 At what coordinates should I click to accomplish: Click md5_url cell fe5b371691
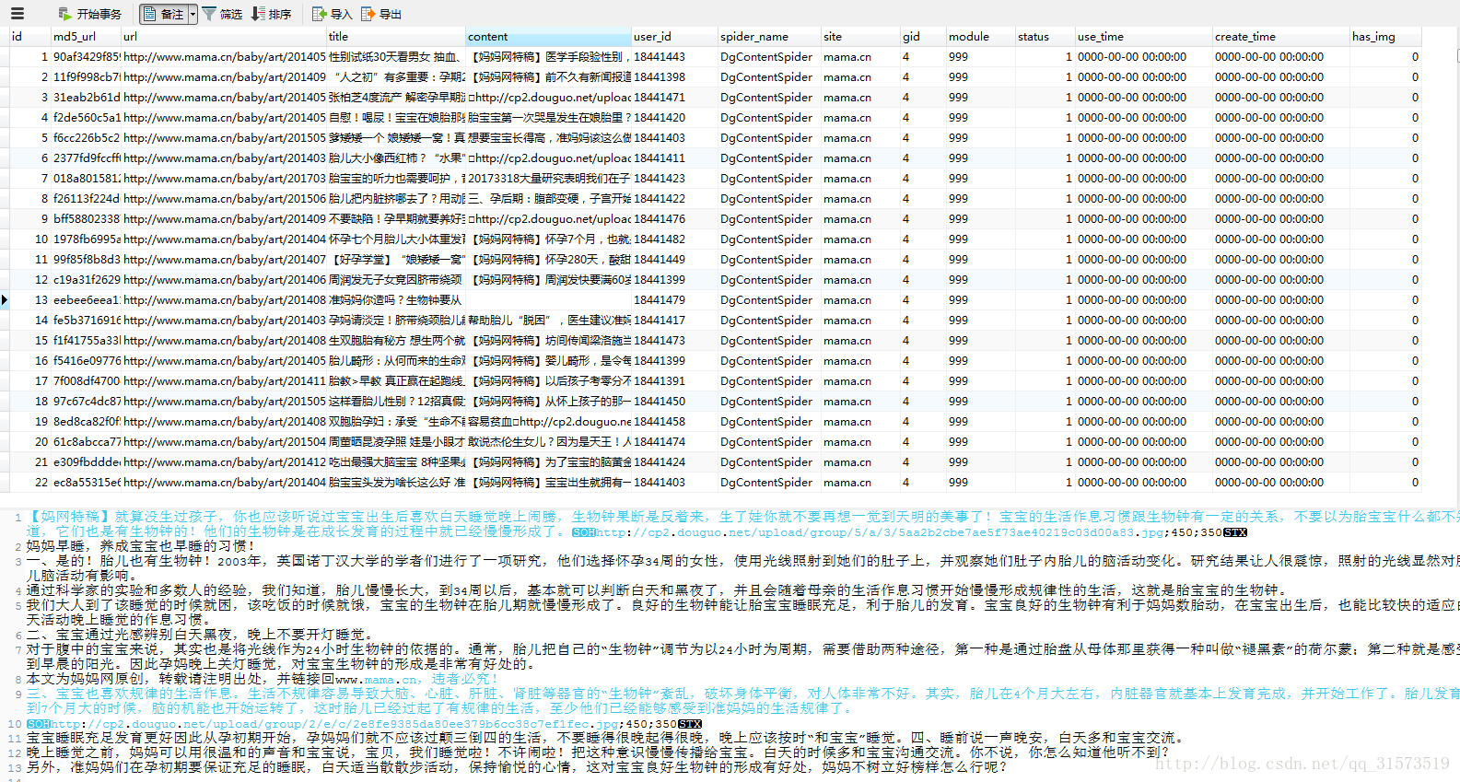tap(86, 321)
